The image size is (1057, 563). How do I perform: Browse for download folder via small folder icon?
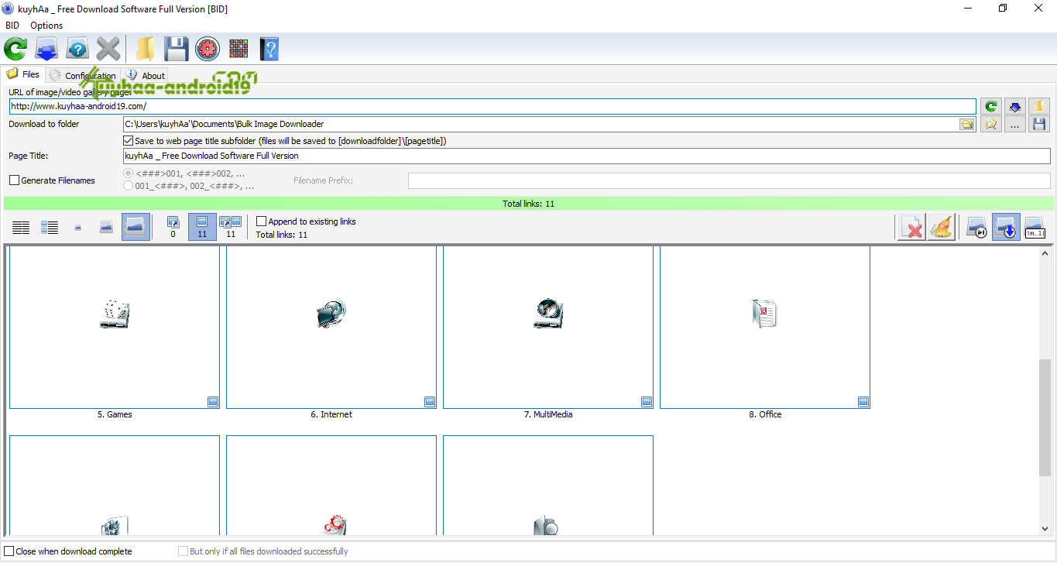(x=967, y=124)
